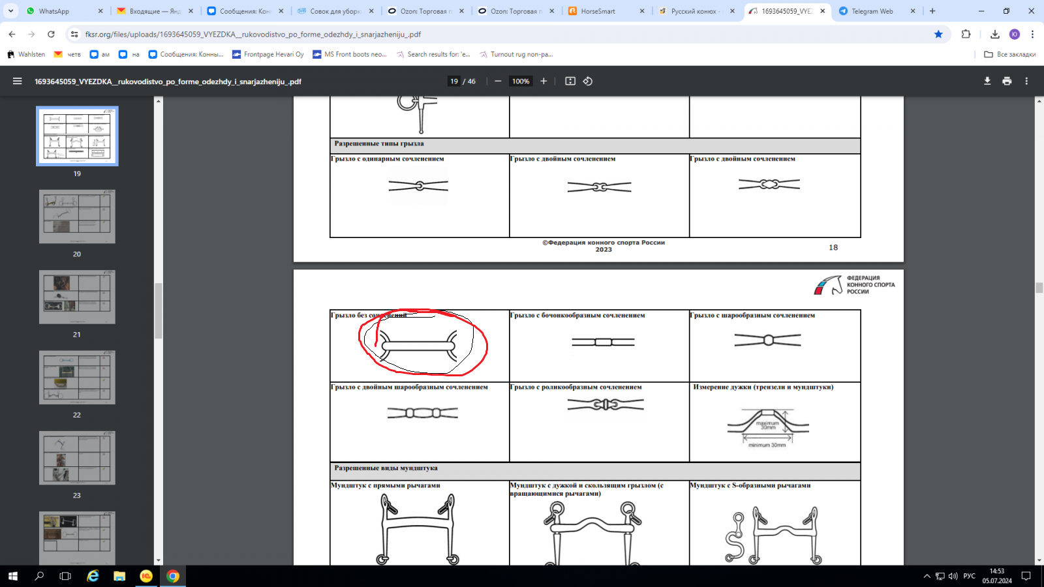Show hidden system tray icons
This screenshot has height=587, width=1044.
(x=927, y=576)
